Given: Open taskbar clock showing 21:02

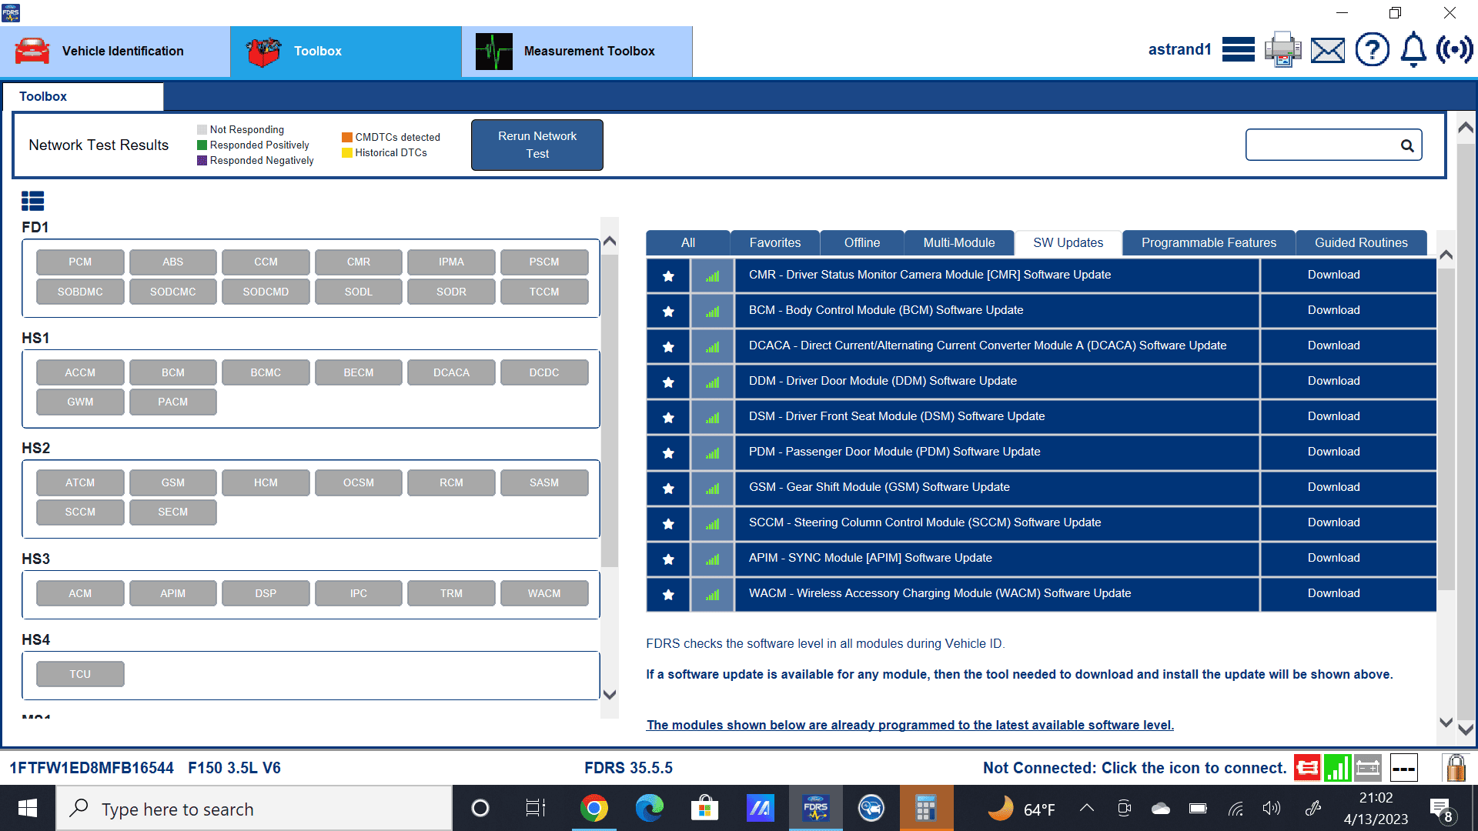Looking at the screenshot, I should [x=1376, y=808].
